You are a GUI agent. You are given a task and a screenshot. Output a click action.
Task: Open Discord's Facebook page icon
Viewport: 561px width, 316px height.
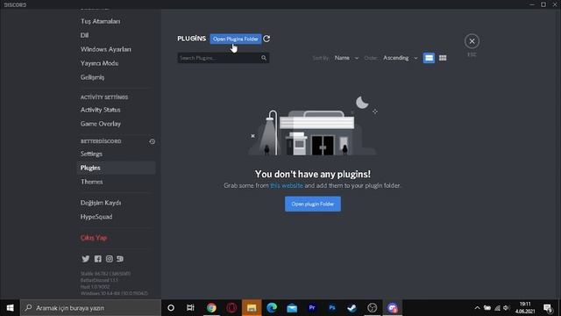tap(97, 259)
